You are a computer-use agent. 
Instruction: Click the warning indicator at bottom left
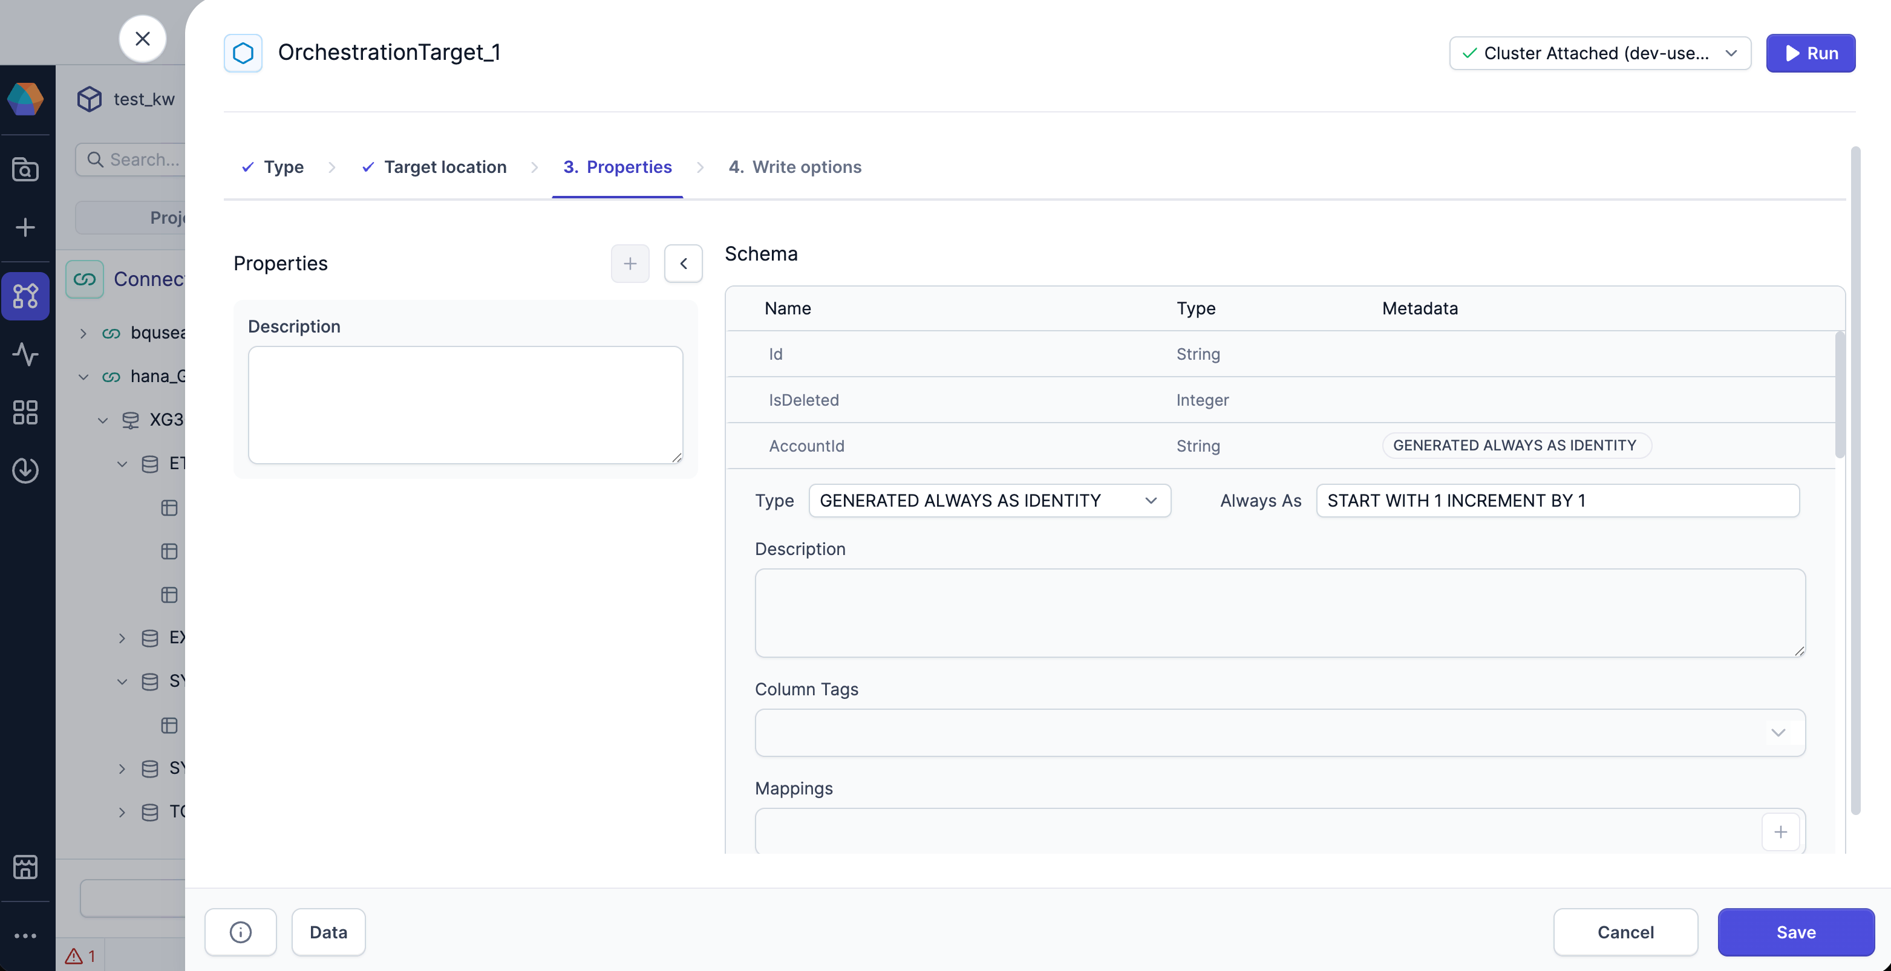80,956
